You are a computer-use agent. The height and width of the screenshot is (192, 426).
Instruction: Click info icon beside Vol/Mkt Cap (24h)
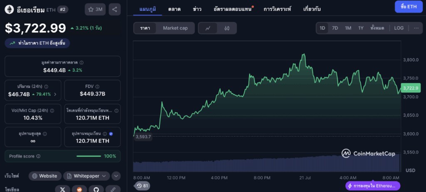[52, 111]
